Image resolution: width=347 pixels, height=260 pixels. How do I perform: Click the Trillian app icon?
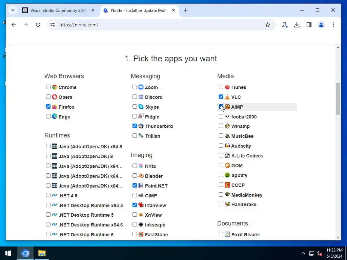pos(141,136)
